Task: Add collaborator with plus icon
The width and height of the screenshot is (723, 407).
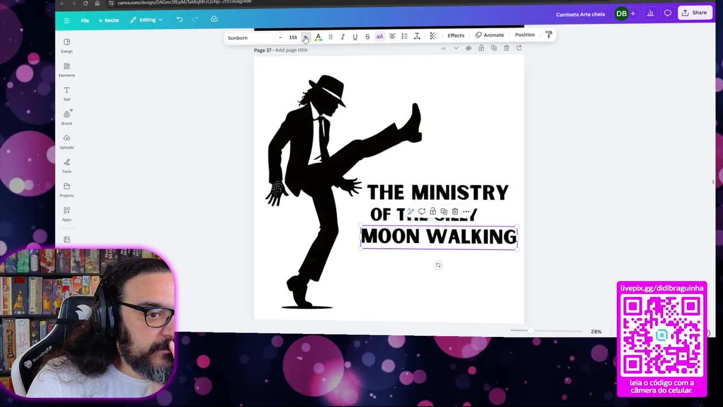Action: click(633, 13)
